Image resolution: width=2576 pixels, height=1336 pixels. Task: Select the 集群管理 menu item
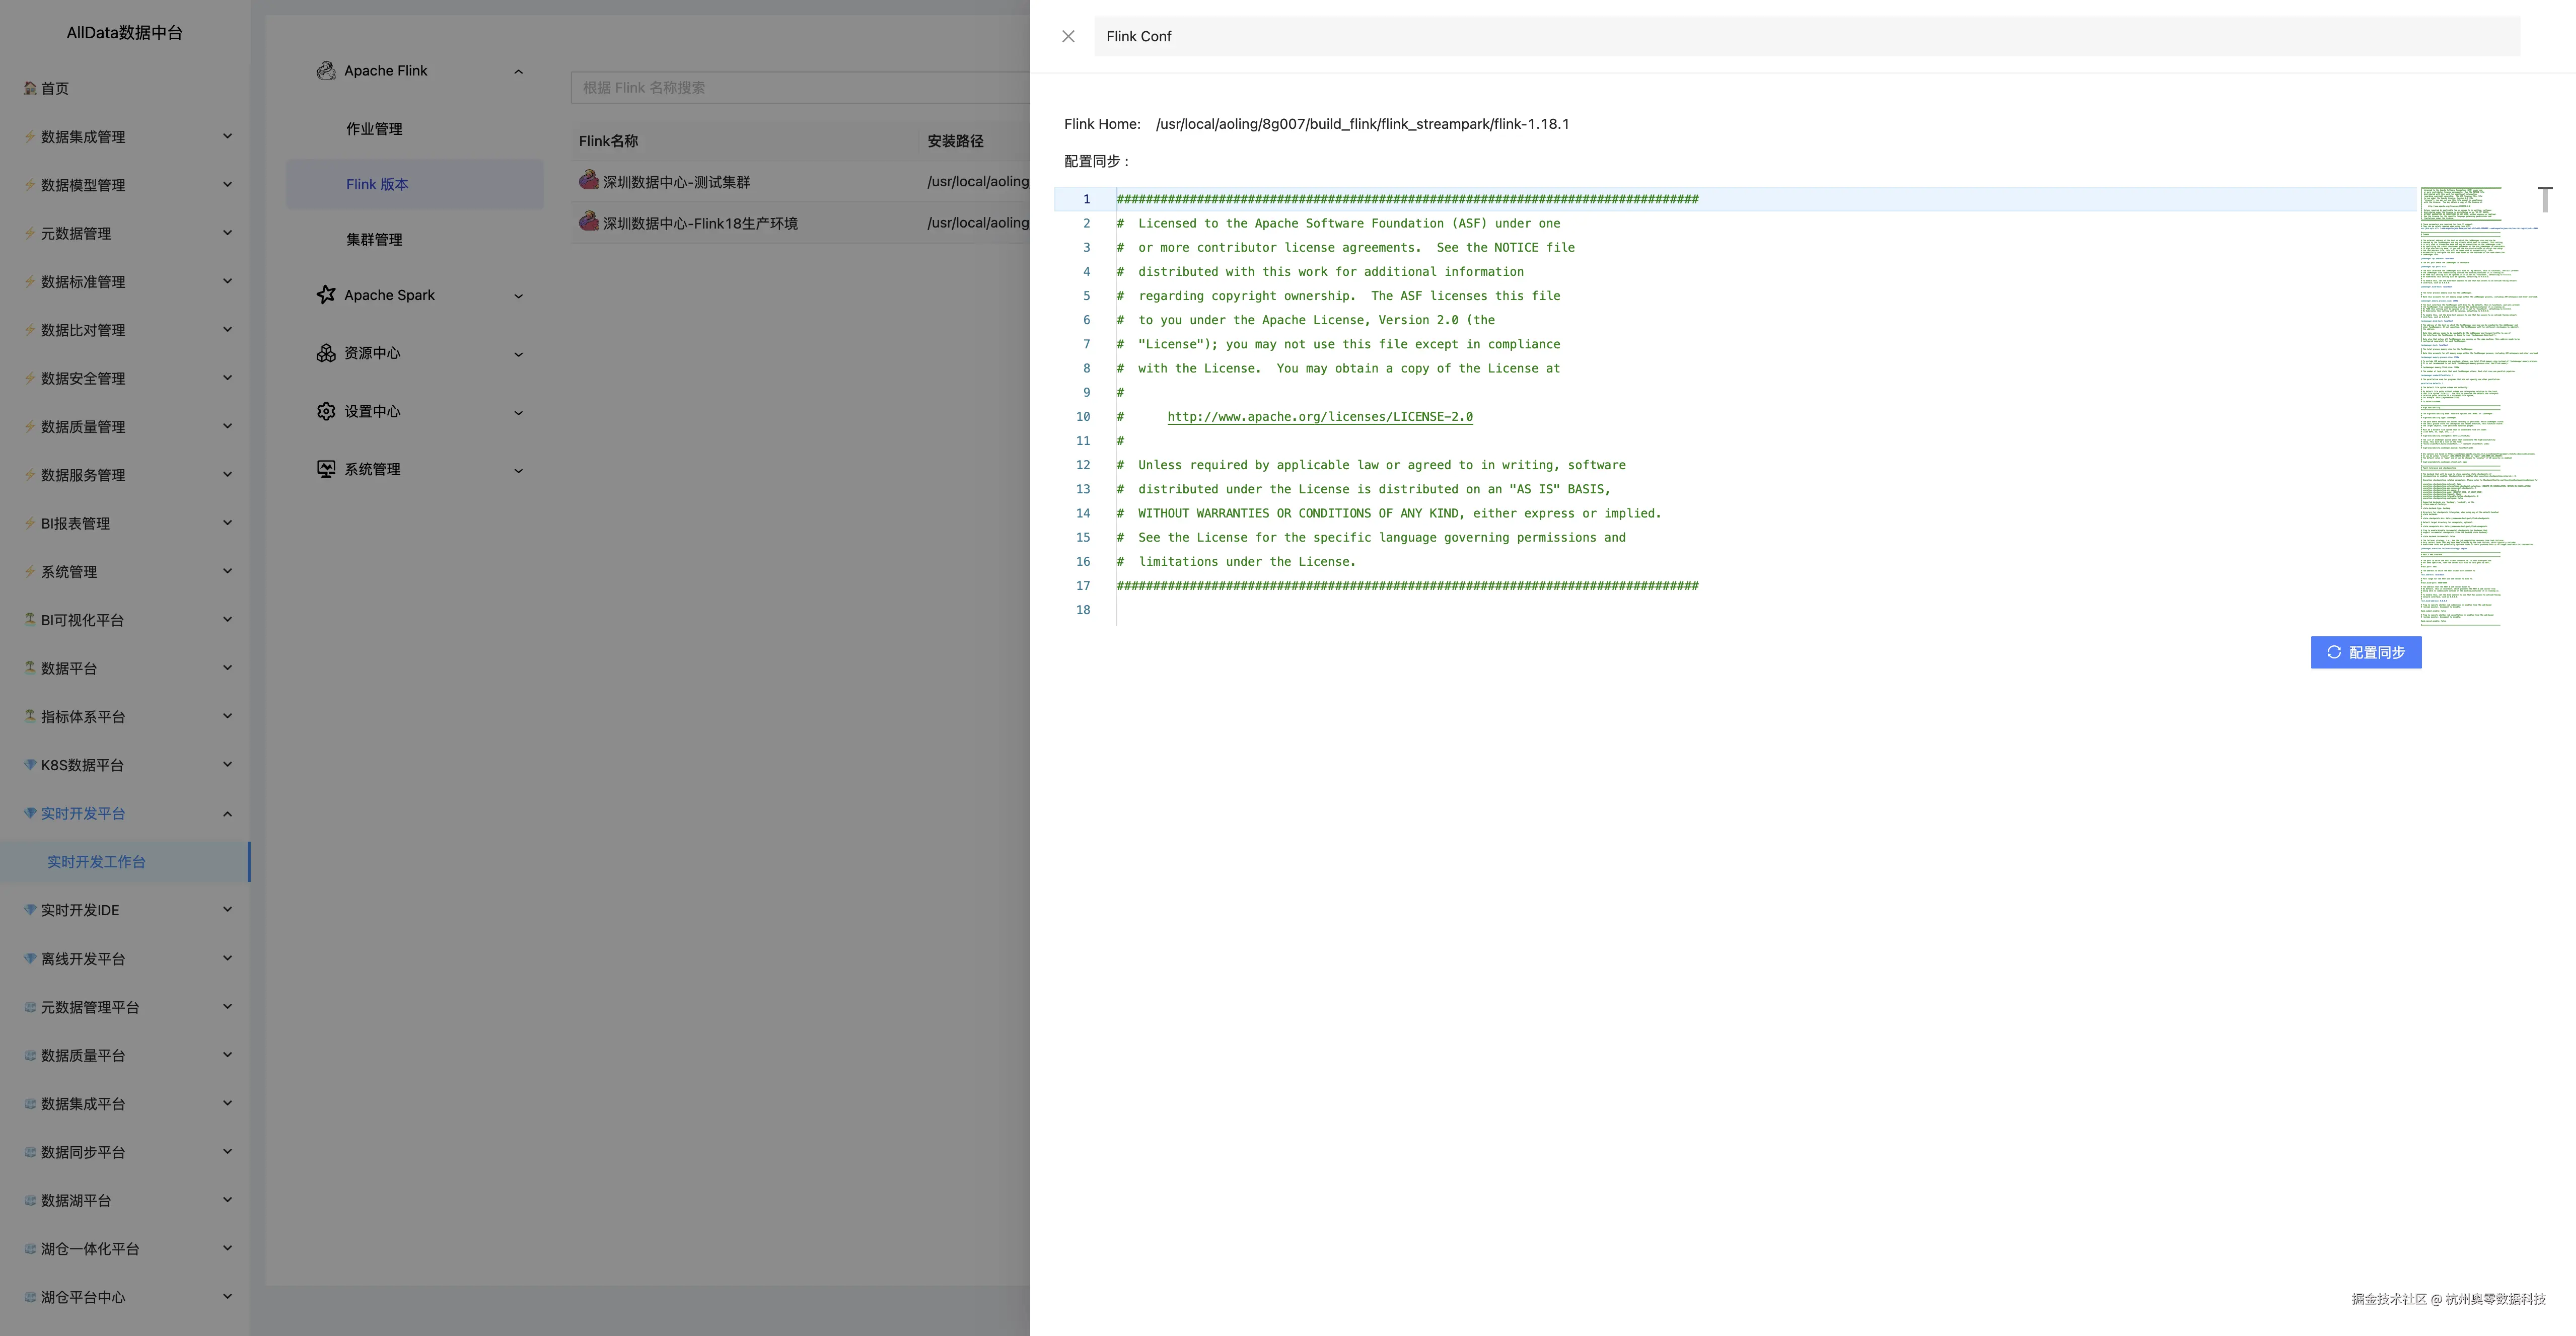[374, 240]
